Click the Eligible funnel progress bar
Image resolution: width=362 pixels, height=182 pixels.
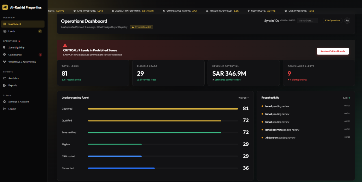click(163, 145)
